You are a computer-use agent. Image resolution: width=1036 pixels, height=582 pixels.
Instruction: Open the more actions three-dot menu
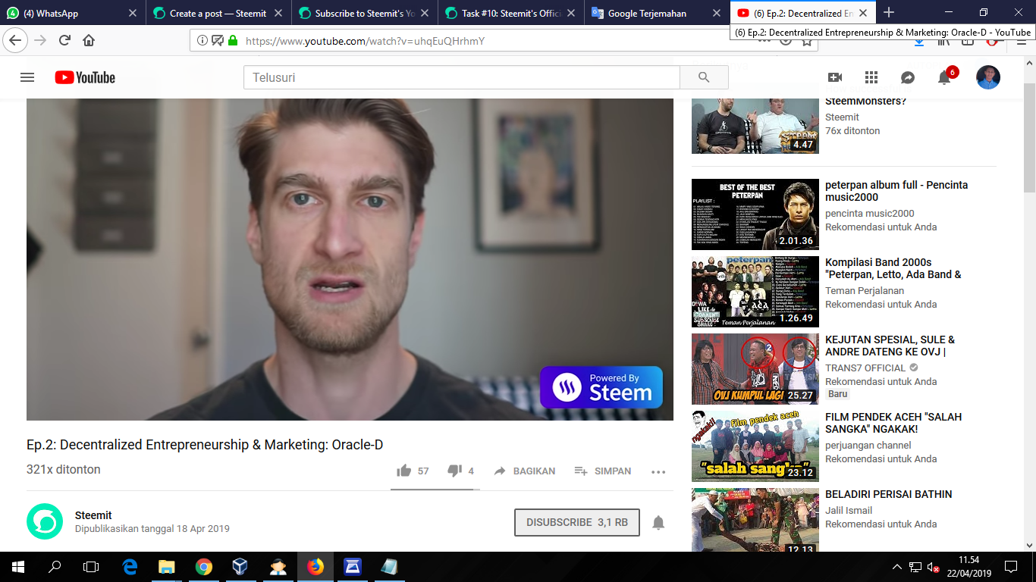pyautogui.click(x=658, y=471)
